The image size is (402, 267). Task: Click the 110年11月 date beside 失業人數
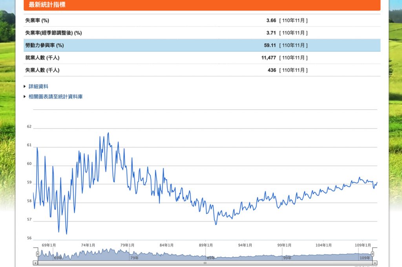point(293,70)
